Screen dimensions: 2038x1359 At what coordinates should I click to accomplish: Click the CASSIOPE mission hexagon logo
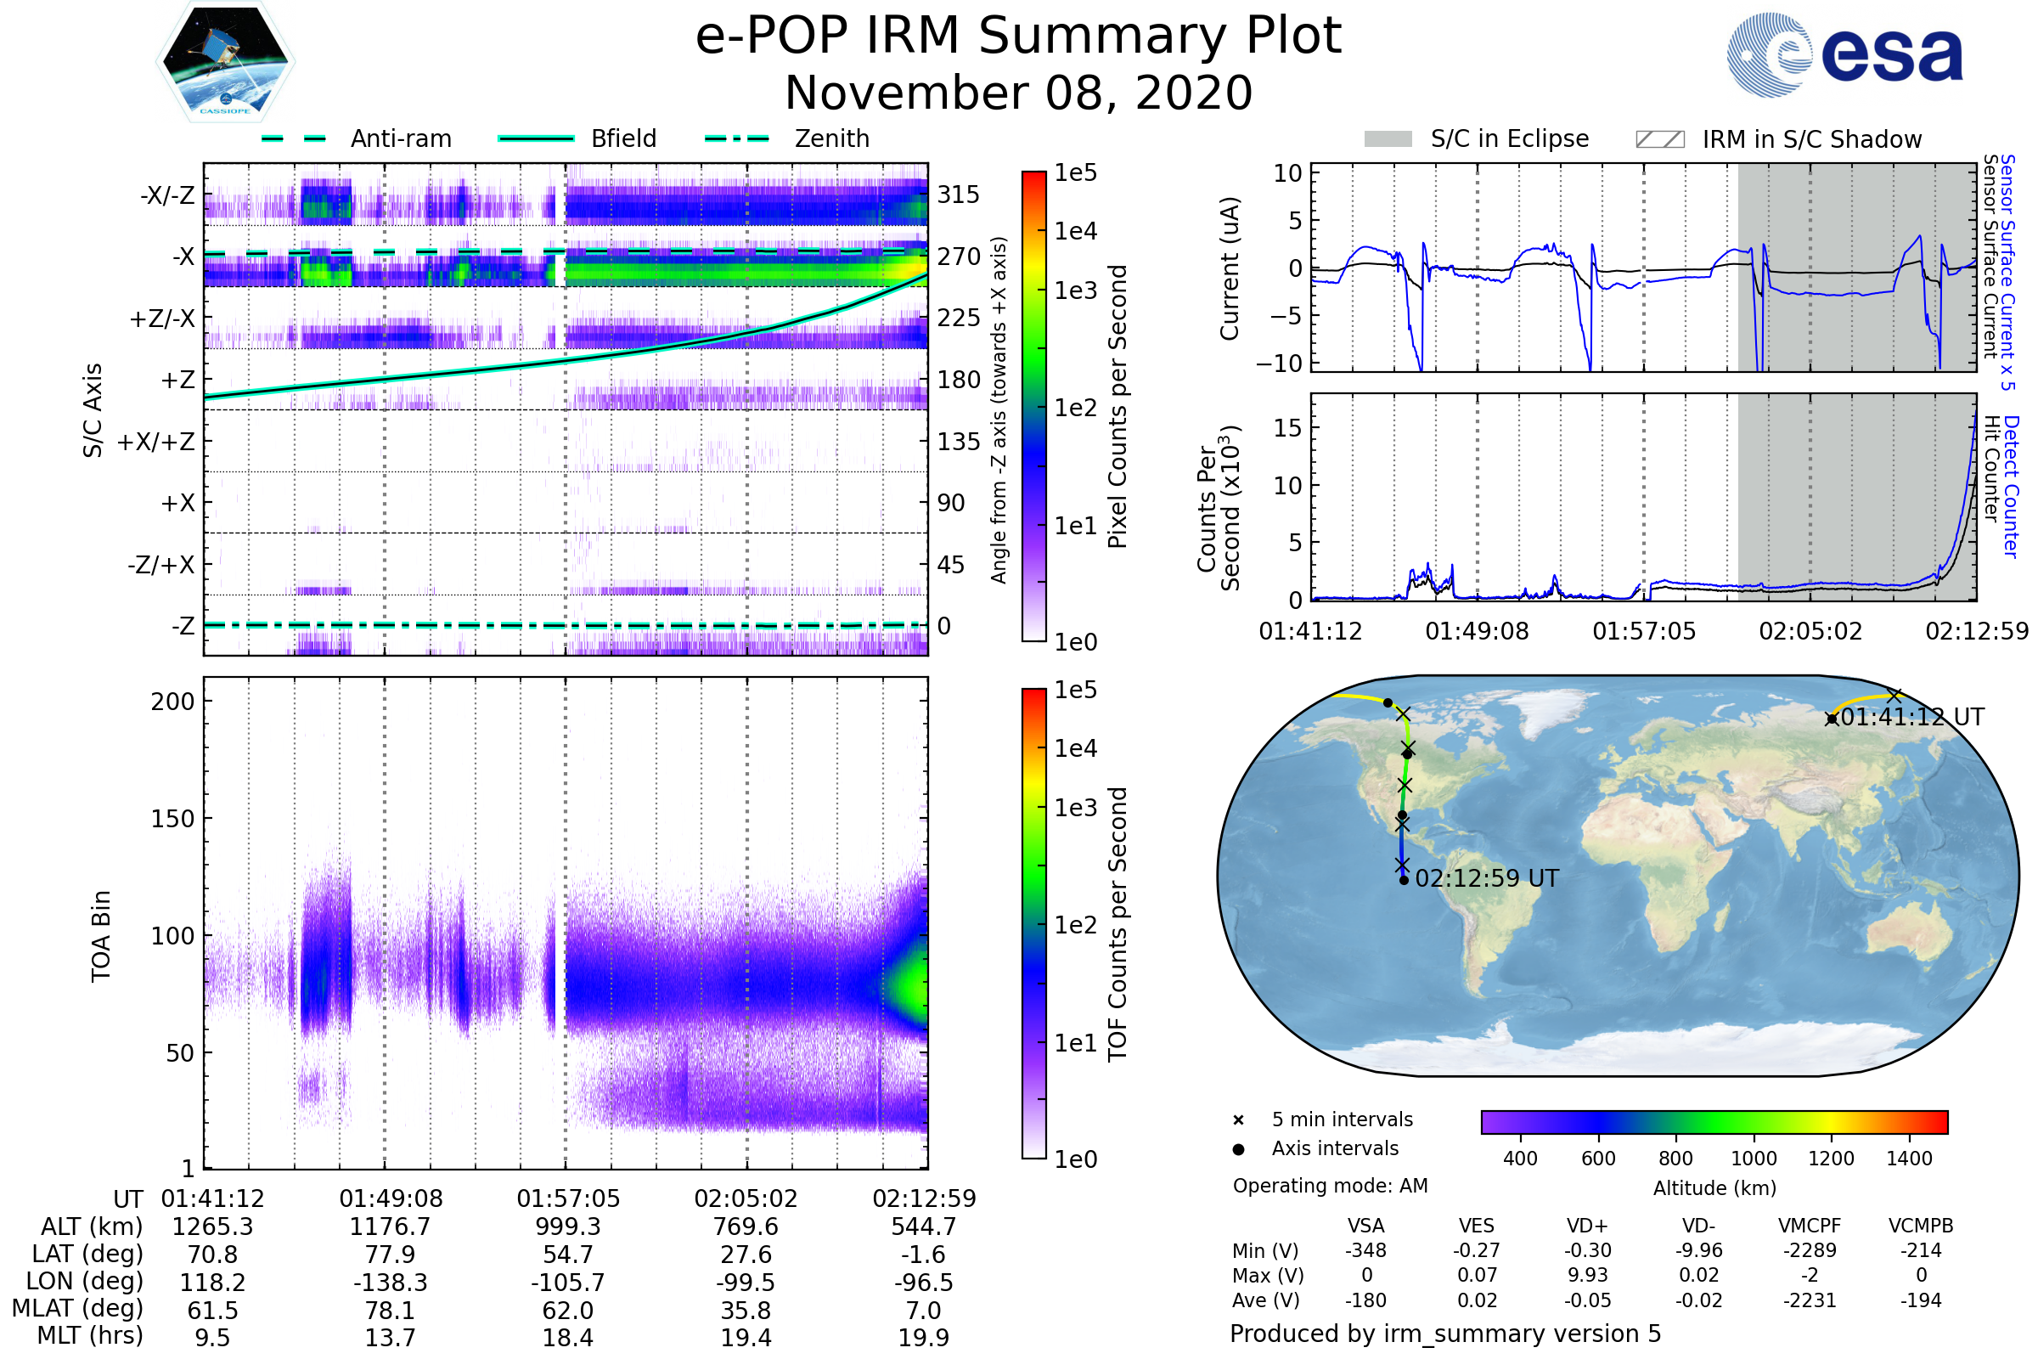(x=225, y=62)
